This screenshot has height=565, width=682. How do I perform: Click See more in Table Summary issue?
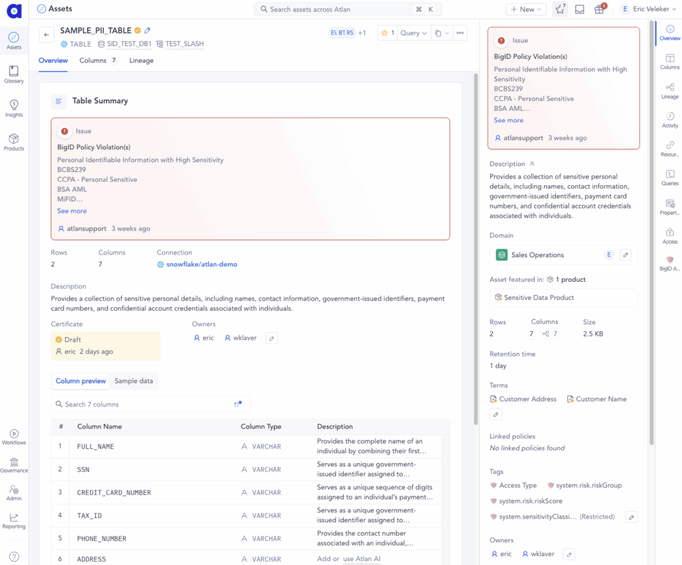click(x=72, y=211)
